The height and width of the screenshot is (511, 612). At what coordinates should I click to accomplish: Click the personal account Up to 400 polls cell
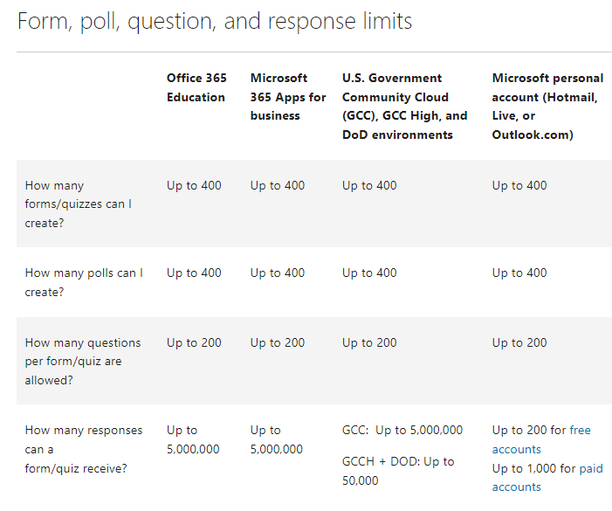[x=519, y=273]
